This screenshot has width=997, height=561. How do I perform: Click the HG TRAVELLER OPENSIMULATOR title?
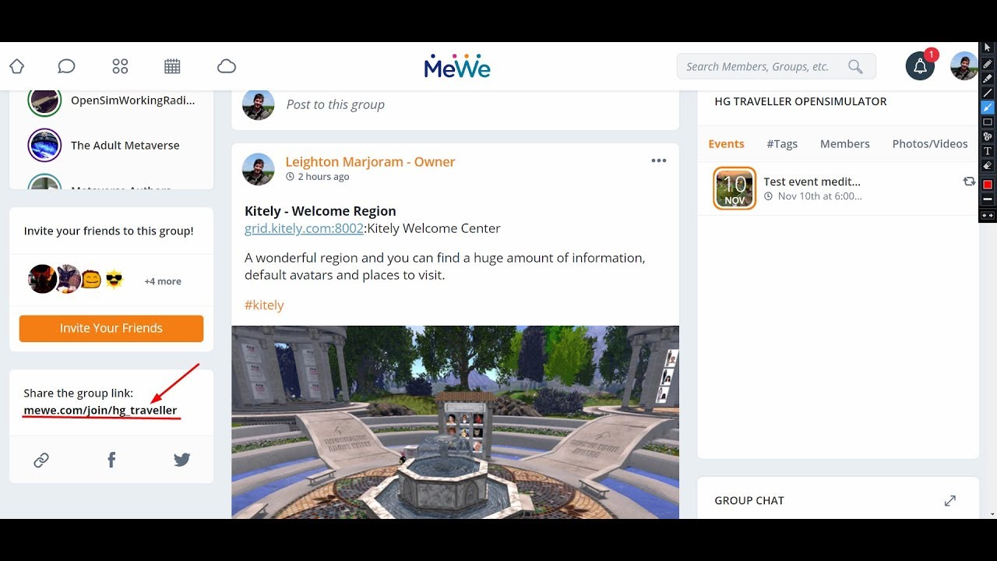(x=801, y=101)
